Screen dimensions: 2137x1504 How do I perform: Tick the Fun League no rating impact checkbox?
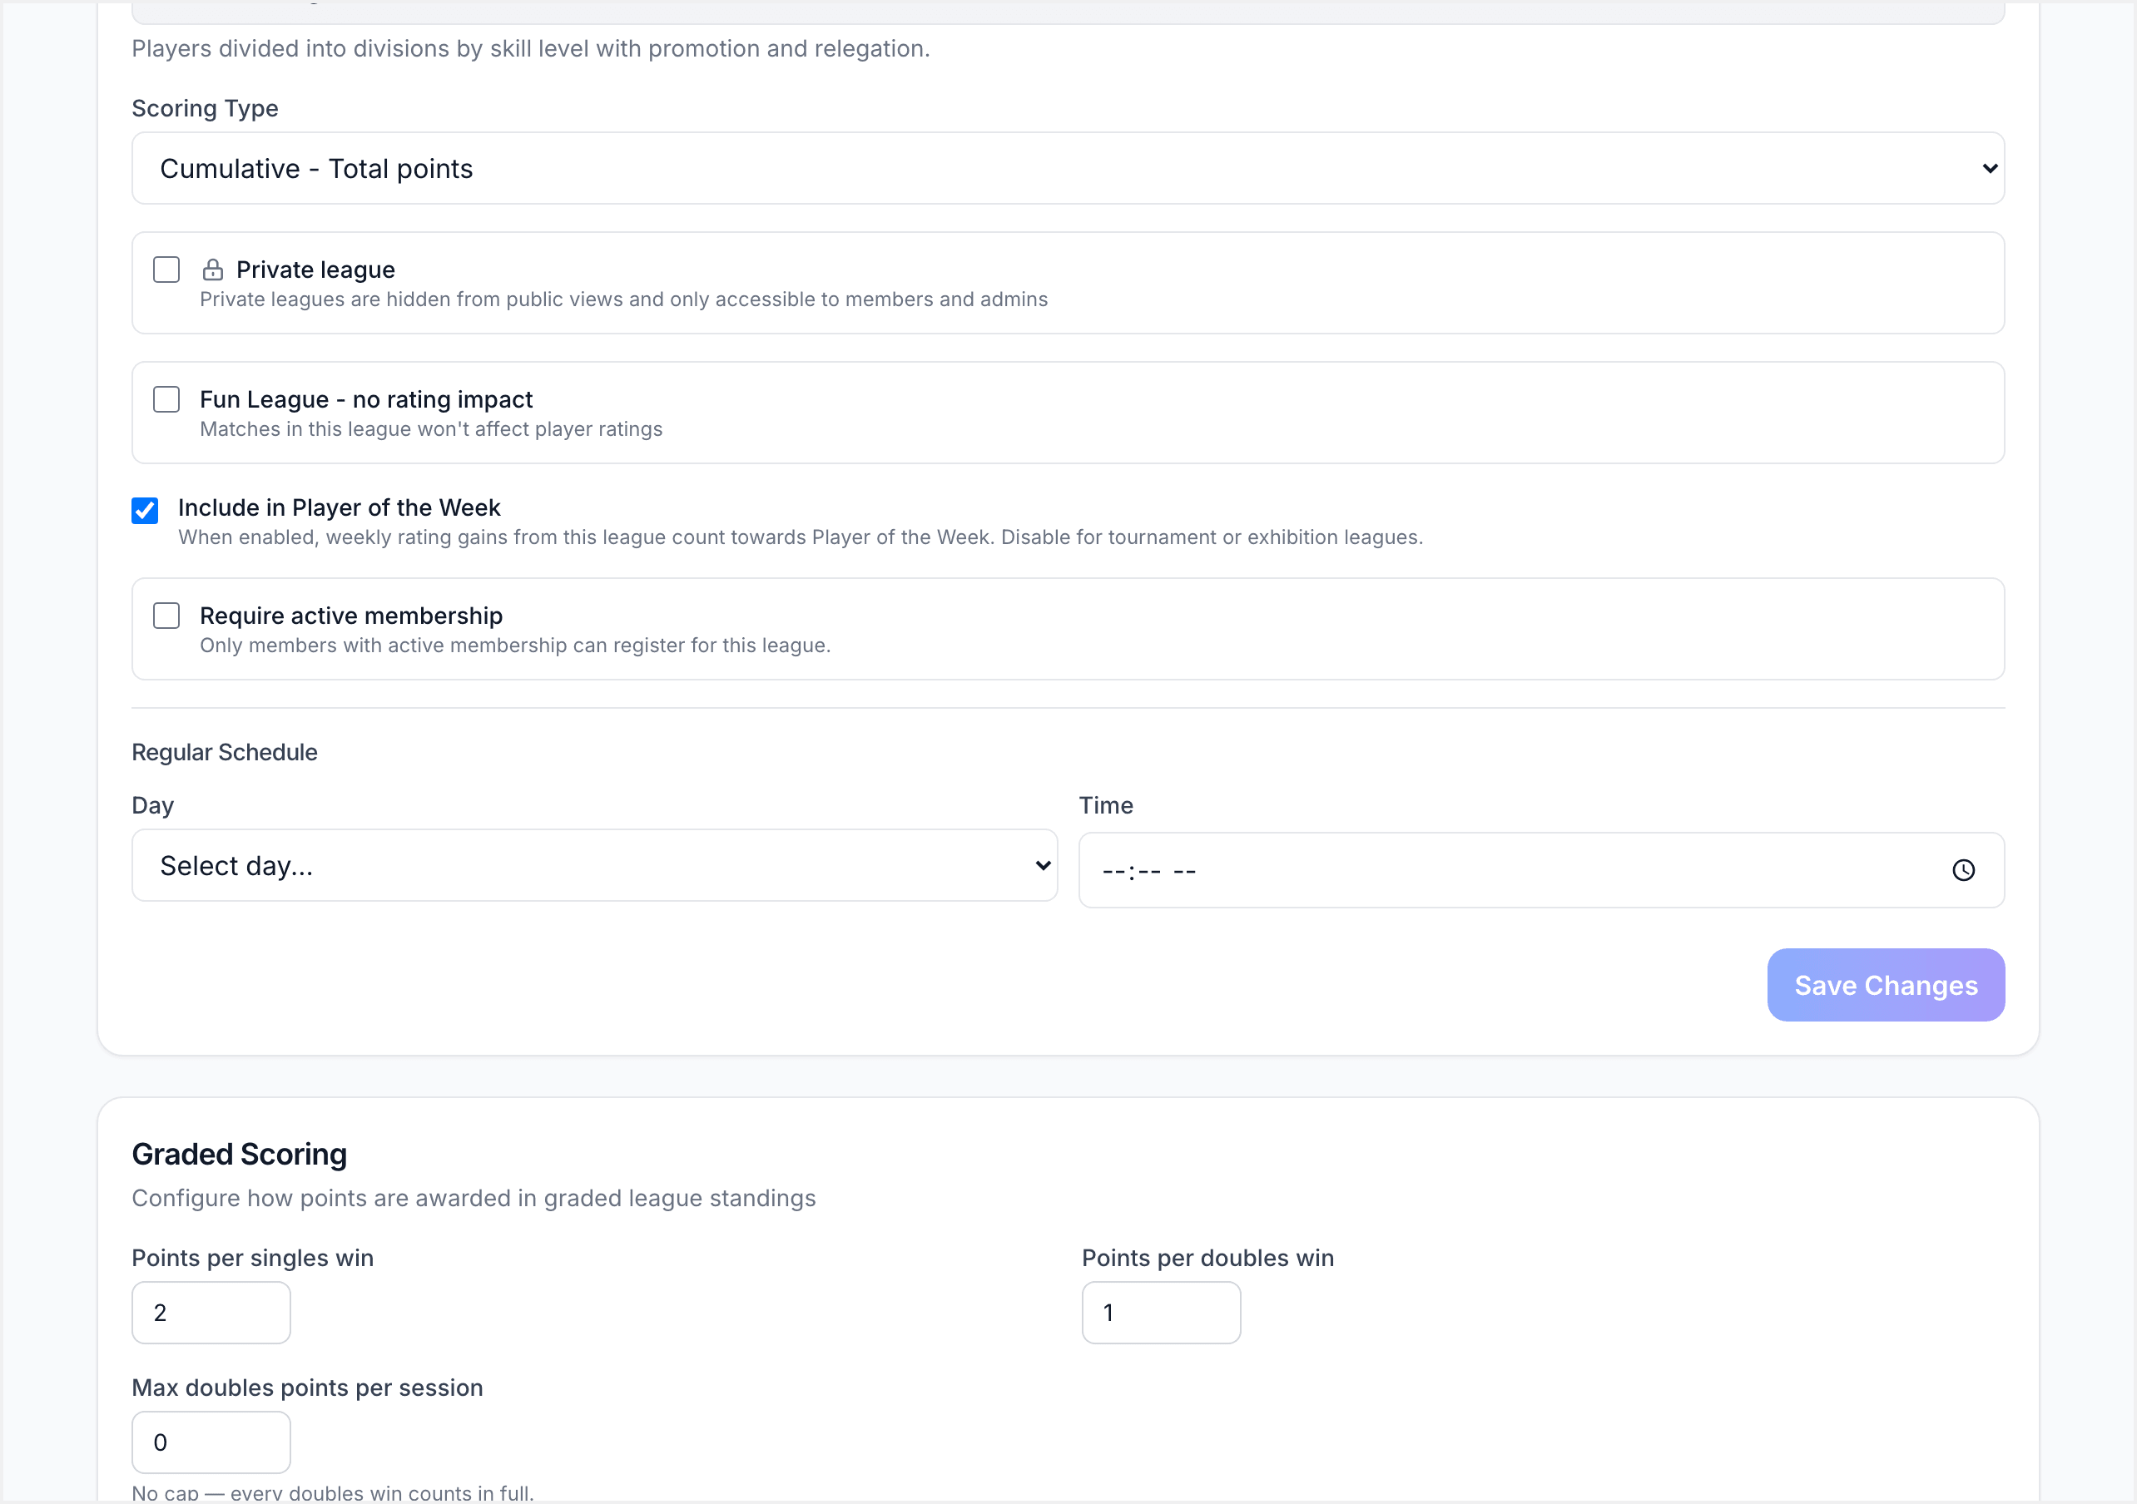pyautogui.click(x=166, y=399)
